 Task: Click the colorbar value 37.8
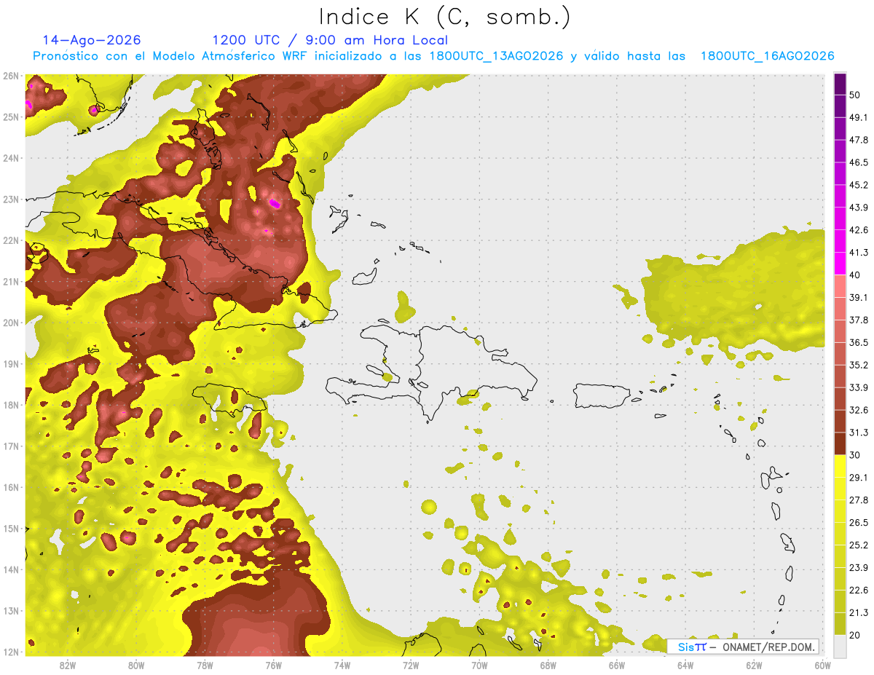click(x=858, y=320)
